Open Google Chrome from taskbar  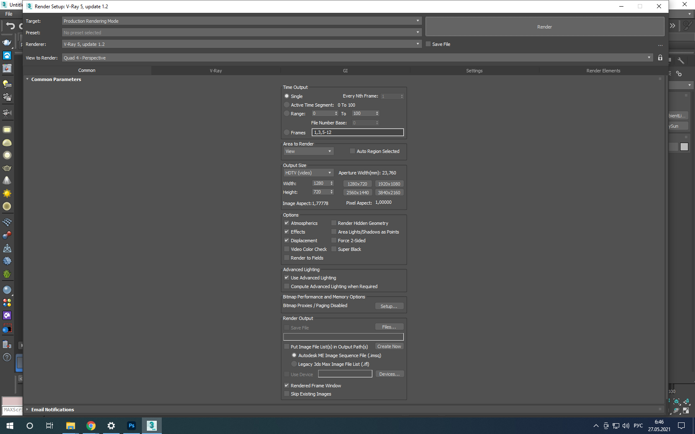coord(91,425)
